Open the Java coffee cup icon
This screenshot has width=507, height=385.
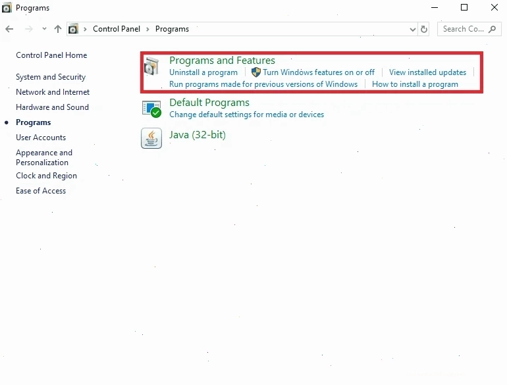click(151, 138)
